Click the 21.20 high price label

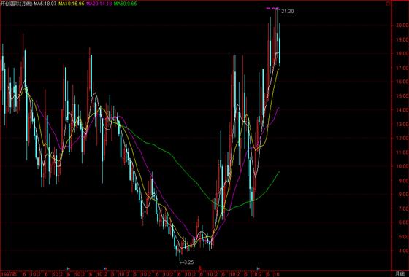point(288,12)
